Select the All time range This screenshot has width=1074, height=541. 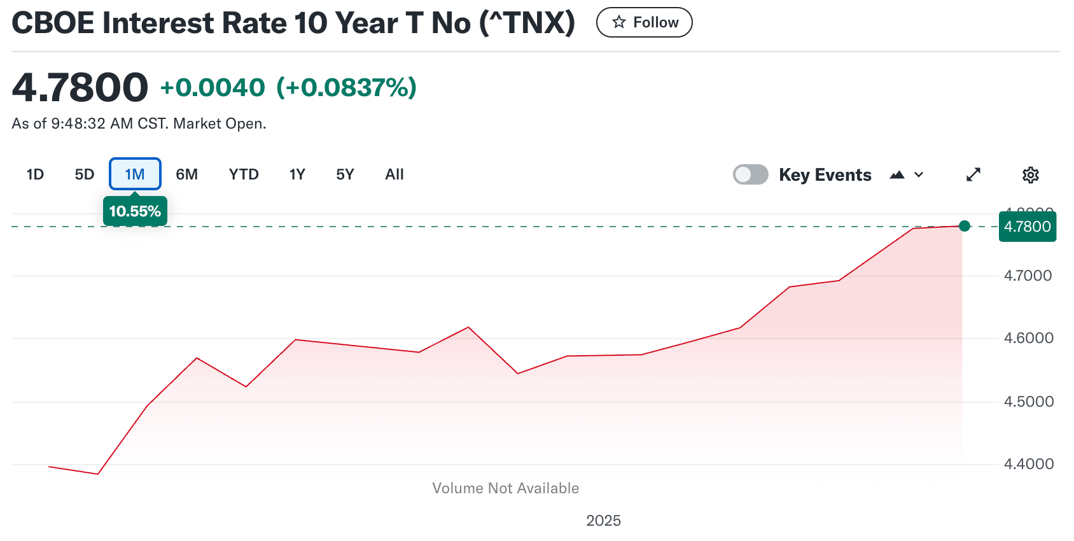[394, 174]
